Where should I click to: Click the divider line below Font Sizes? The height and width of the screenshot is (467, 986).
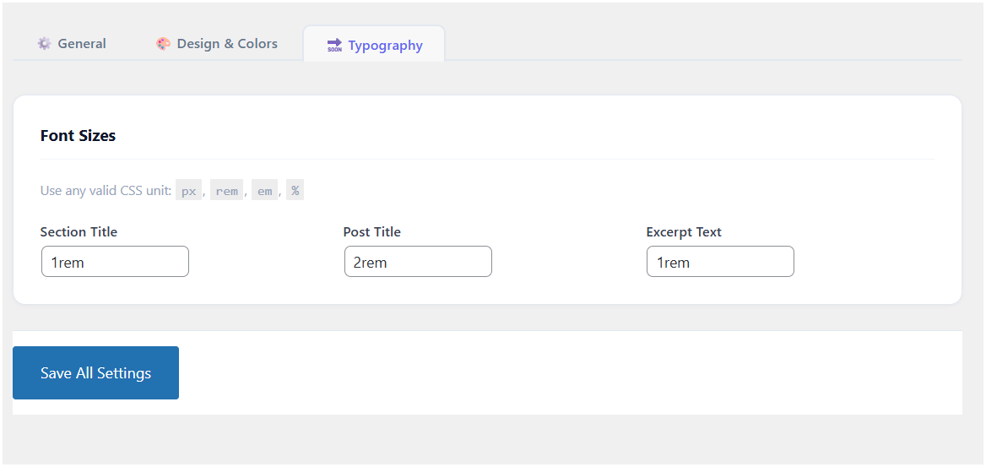(487, 159)
